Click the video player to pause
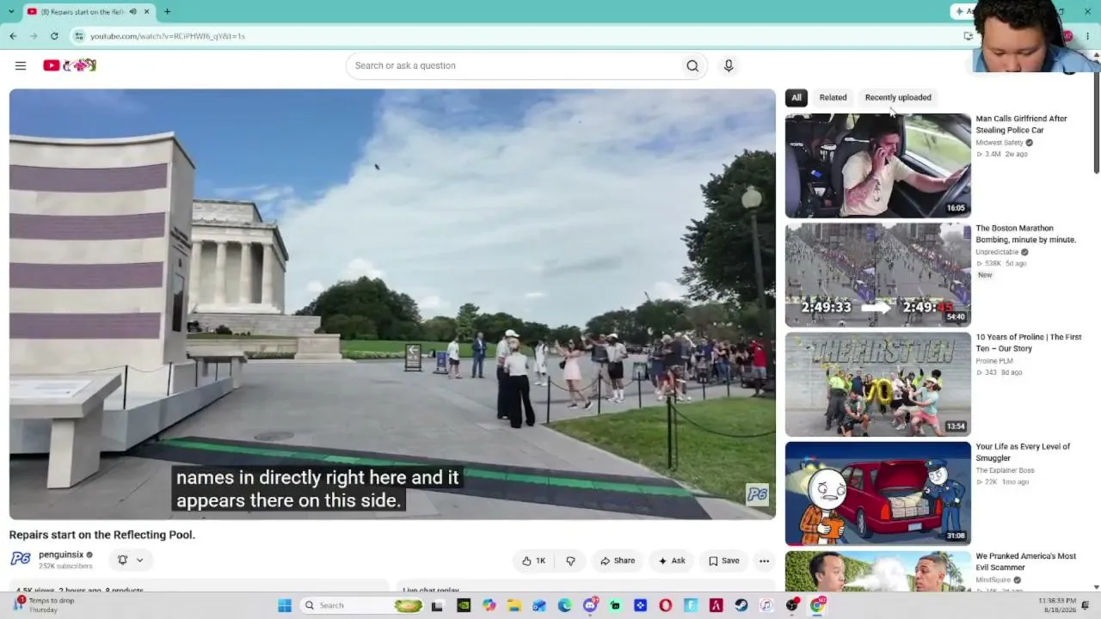Screen dimensions: 1101x619 pos(392,304)
